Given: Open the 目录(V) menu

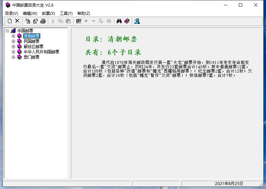Looking at the screenshot, I should [x=12, y=14].
